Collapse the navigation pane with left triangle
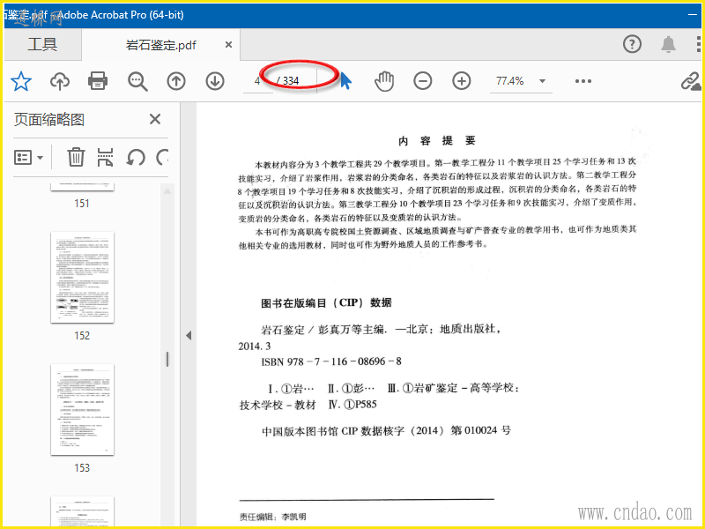Viewport: 705px width, 529px height. tap(189, 336)
